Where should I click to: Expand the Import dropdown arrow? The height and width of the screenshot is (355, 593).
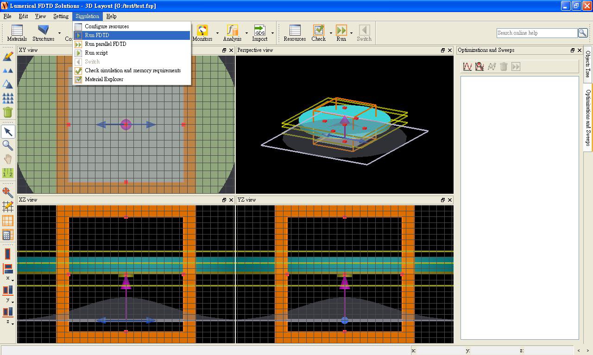click(272, 33)
